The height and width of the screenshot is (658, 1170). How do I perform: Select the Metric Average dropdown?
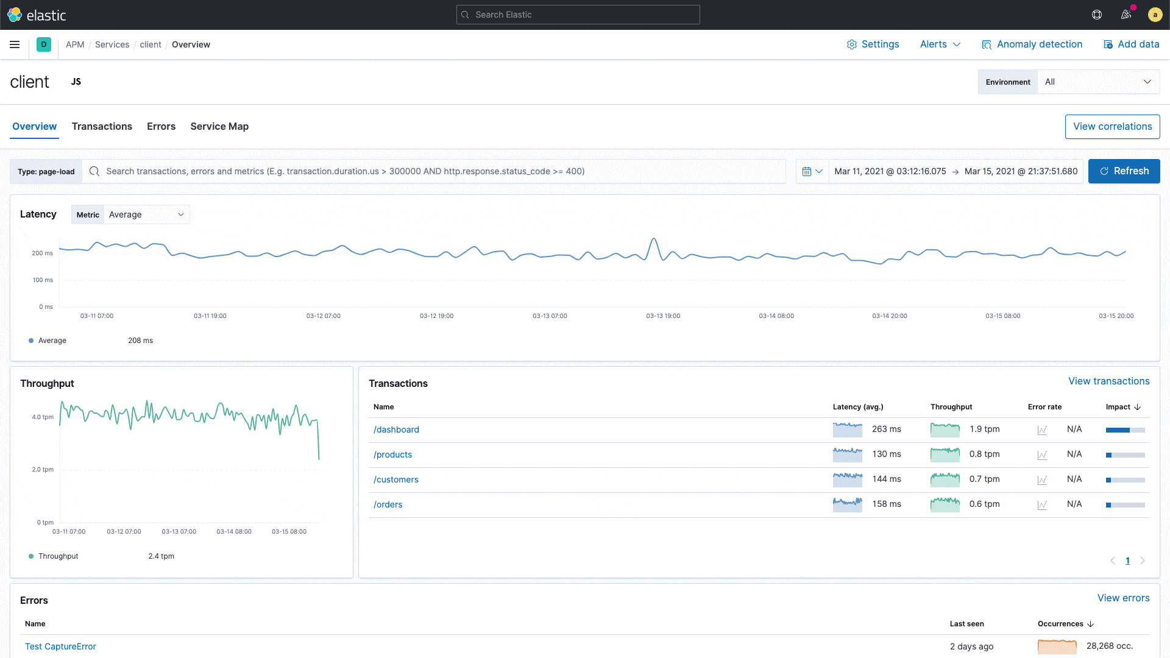(146, 214)
